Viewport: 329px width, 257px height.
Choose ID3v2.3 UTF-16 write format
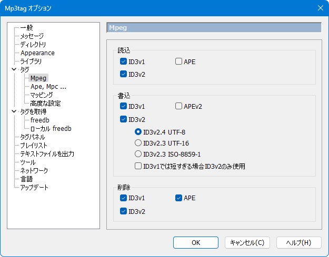(138, 142)
